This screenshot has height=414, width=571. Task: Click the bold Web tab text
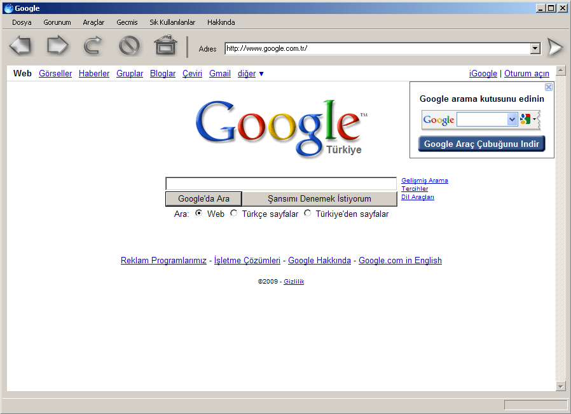[23, 74]
